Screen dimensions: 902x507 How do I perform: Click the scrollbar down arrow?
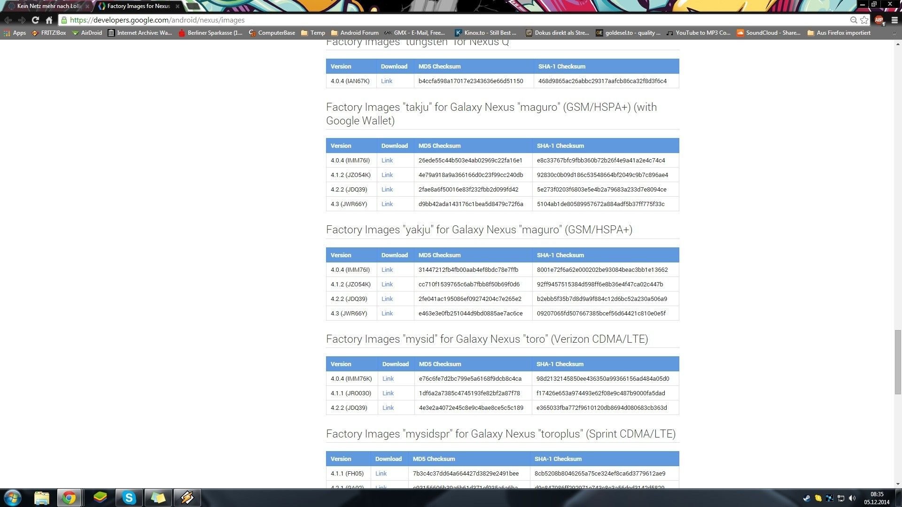tap(898, 484)
